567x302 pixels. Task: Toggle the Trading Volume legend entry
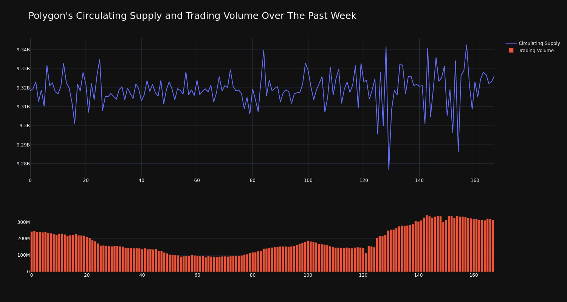(533, 51)
